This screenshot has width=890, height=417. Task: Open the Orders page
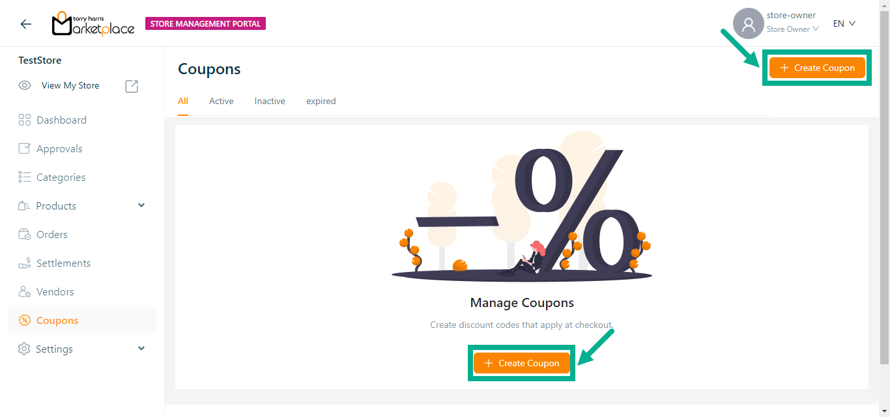click(x=51, y=235)
